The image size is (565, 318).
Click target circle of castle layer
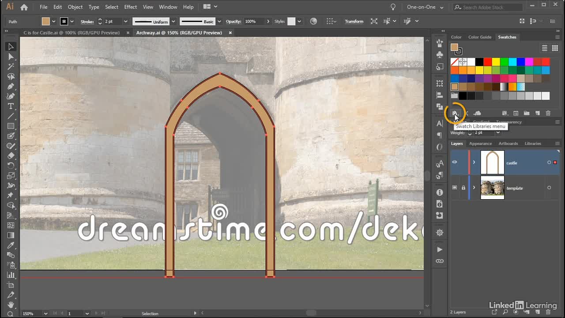tap(549, 163)
